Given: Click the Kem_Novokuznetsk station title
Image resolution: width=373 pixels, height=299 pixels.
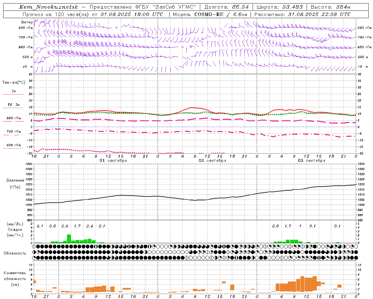Looking at the screenshot, I should click(x=49, y=7).
